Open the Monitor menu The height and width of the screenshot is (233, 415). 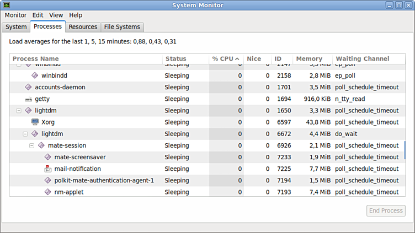15,15
